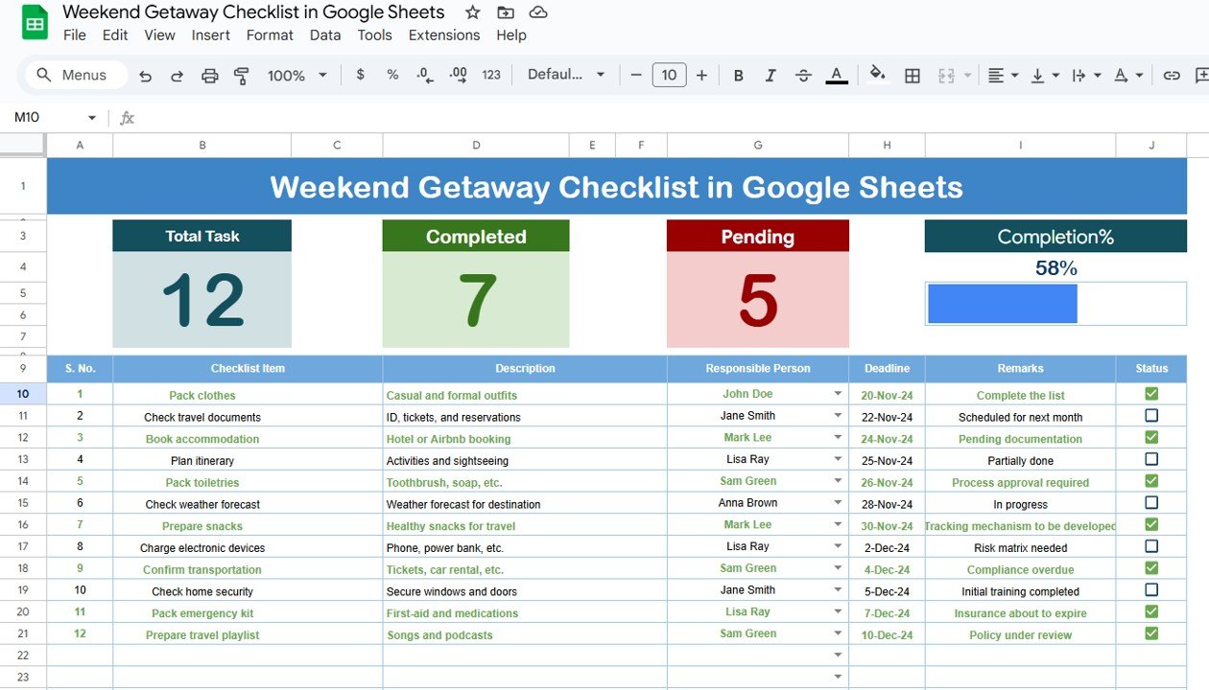Star this spreadsheet

[472, 12]
